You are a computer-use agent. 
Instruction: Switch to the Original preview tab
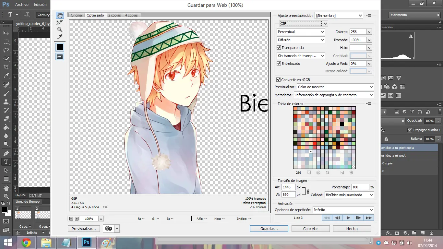pos(77,15)
